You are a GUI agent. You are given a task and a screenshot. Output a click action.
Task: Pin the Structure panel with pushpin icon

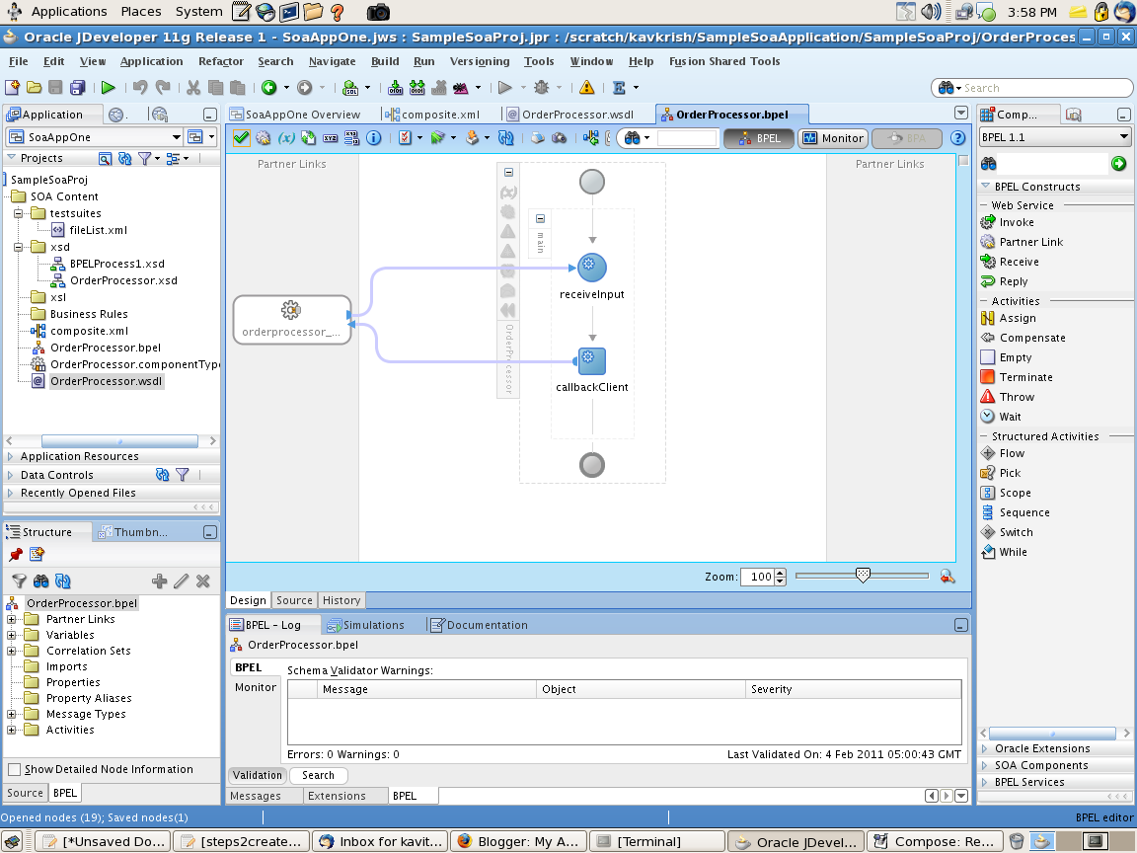click(x=16, y=555)
